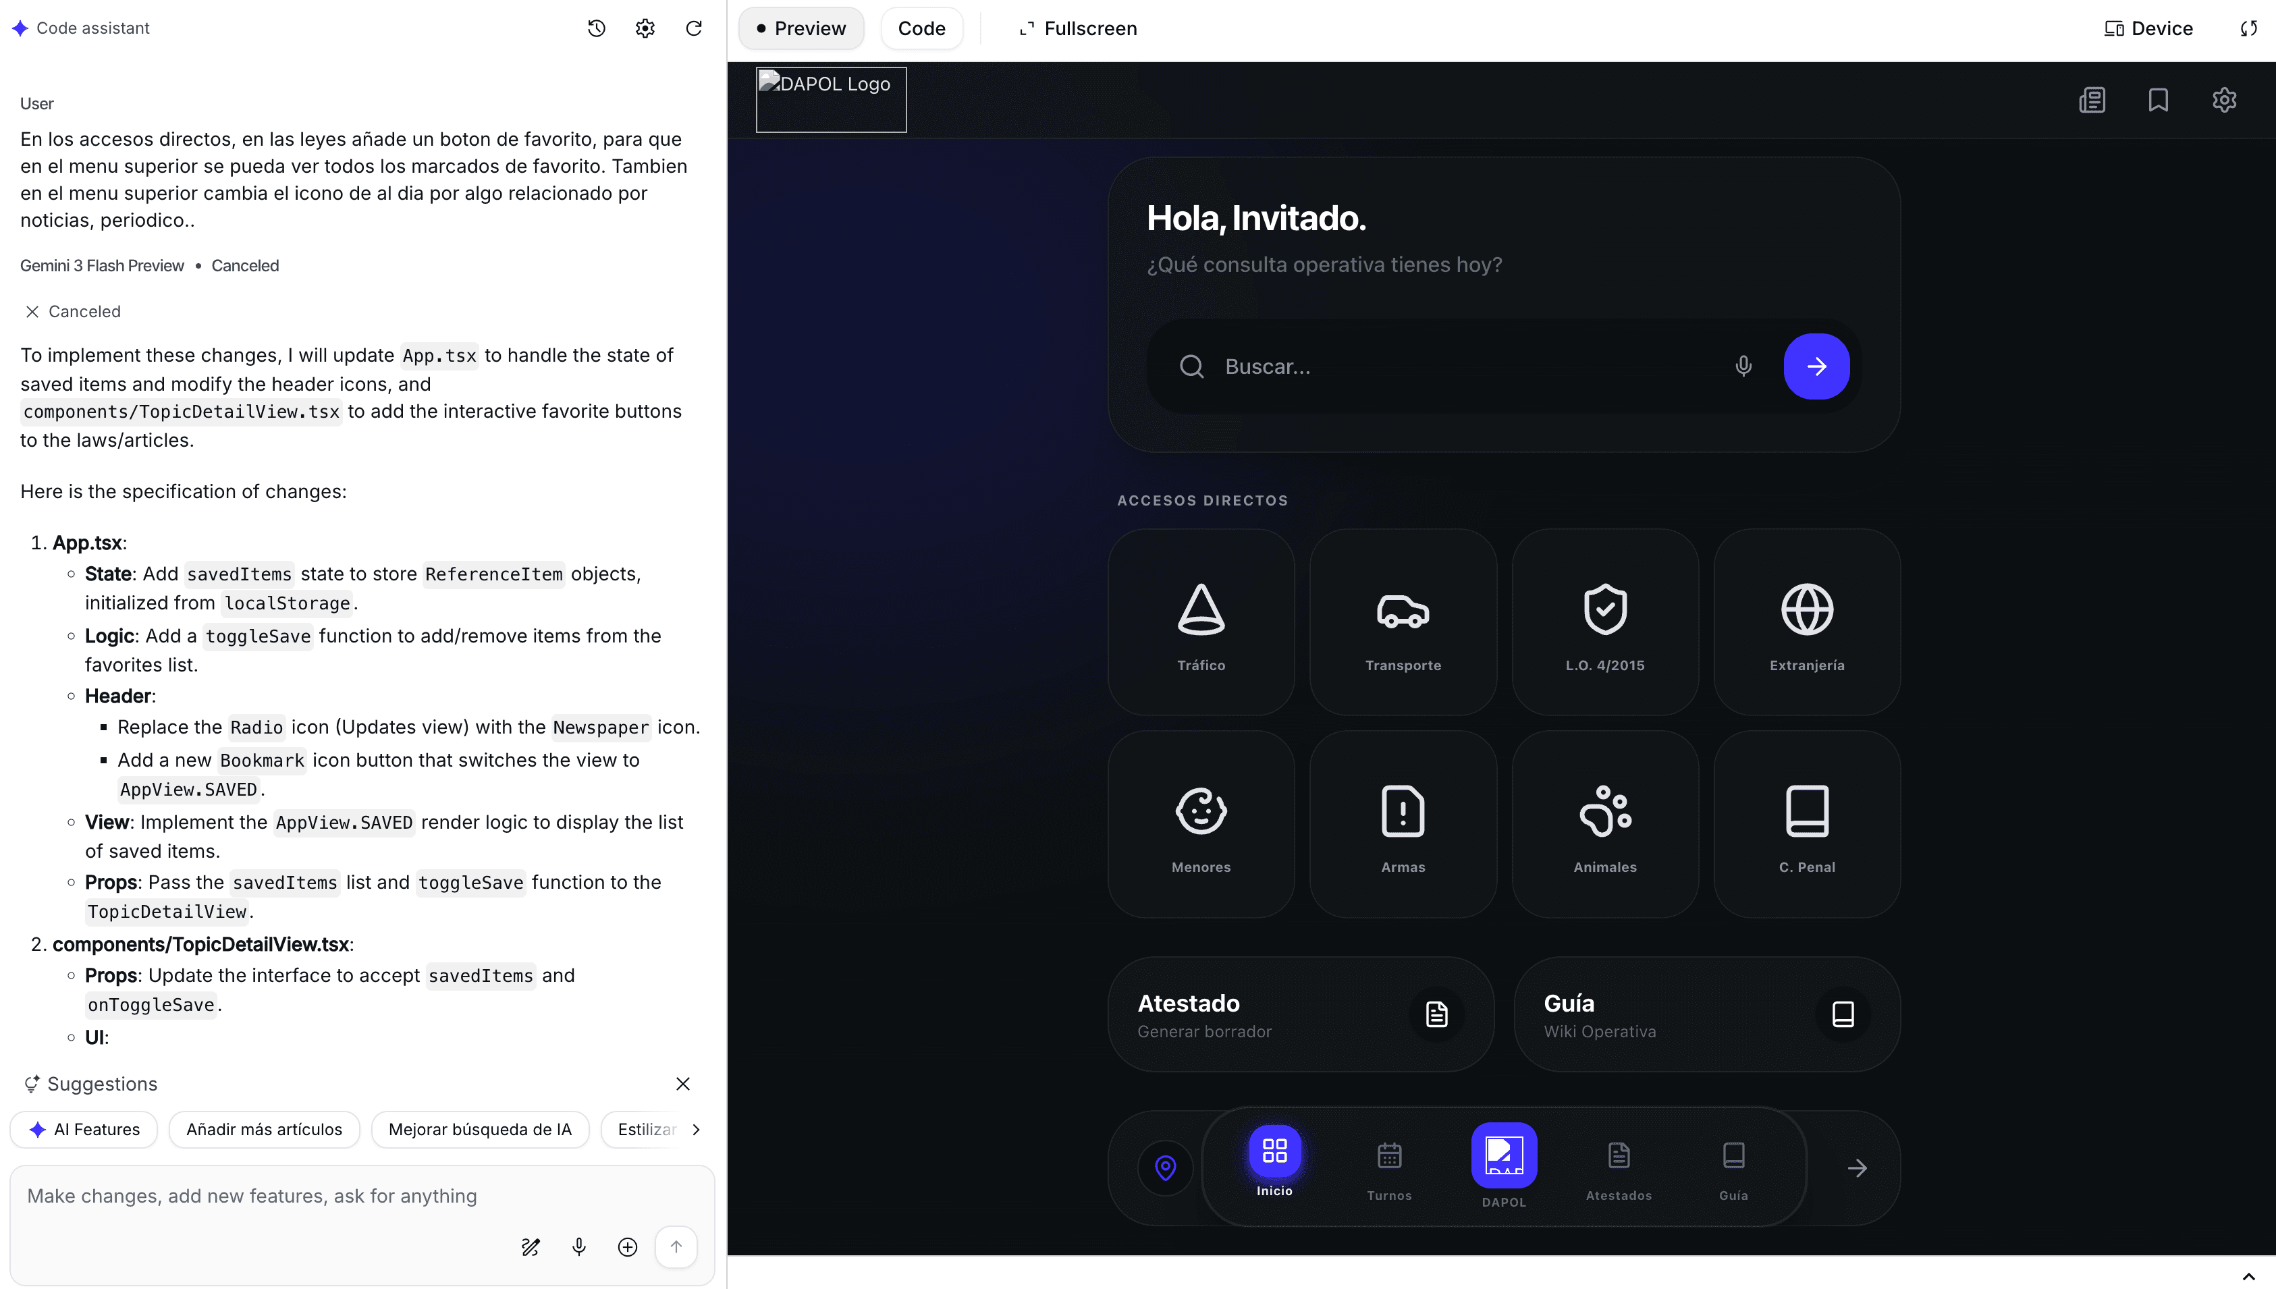The image size is (2276, 1289).
Task: Open the Animales shortcut tile
Action: (x=1604, y=824)
